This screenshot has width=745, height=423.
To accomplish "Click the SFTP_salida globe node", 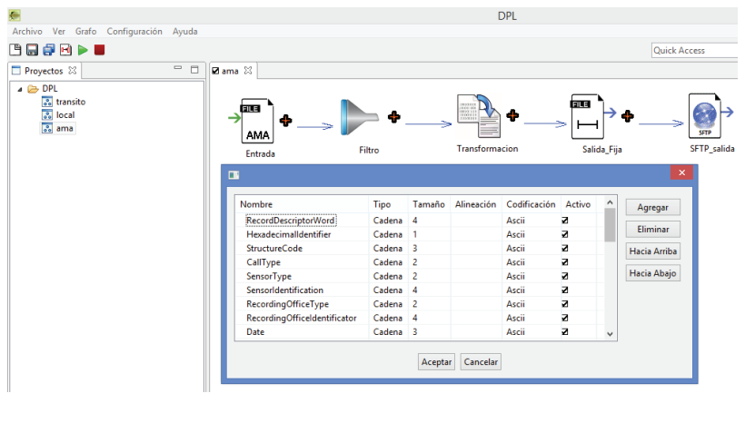I will (x=705, y=116).
